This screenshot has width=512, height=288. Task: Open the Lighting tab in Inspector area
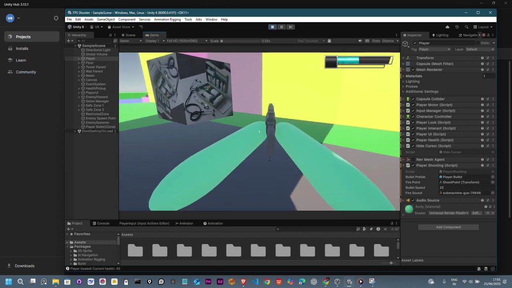pos(440,35)
